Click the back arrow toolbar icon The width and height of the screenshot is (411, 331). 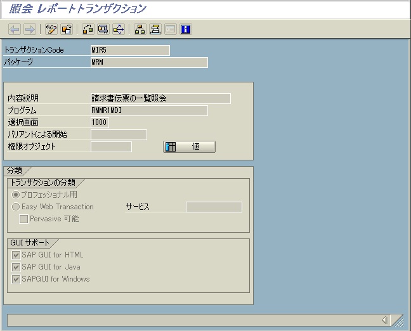(x=15, y=29)
